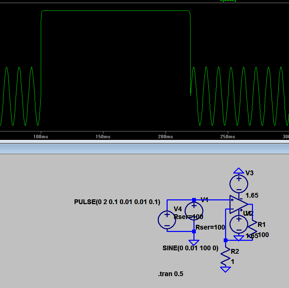
Task: Click the Rser=100 text beside the ground wire
Action: [210, 228]
